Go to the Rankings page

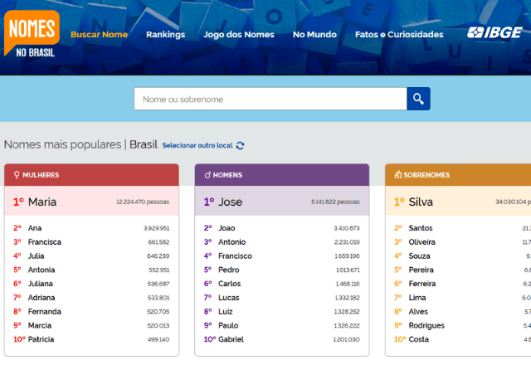tap(165, 35)
